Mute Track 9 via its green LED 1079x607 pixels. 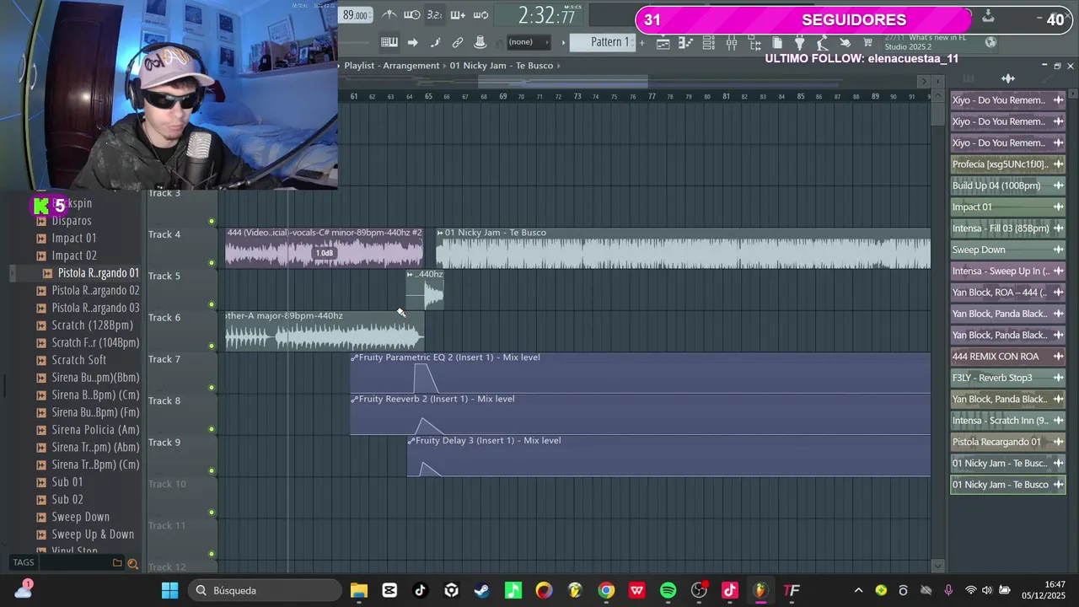click(212, 470)
